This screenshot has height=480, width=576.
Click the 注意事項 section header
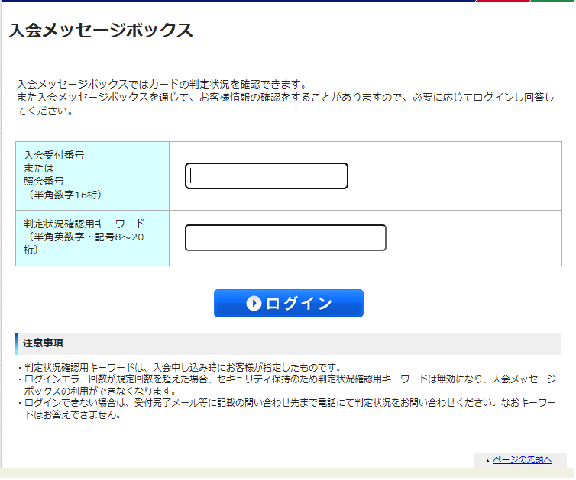[x=44, y=343]
